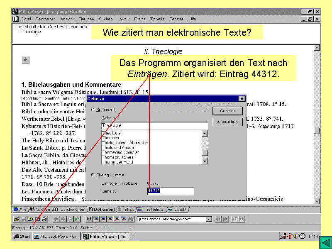The width and height of the screenshot is (332, 249).
Task: Open the Suchen menu
Action: [x=105, y=19]
